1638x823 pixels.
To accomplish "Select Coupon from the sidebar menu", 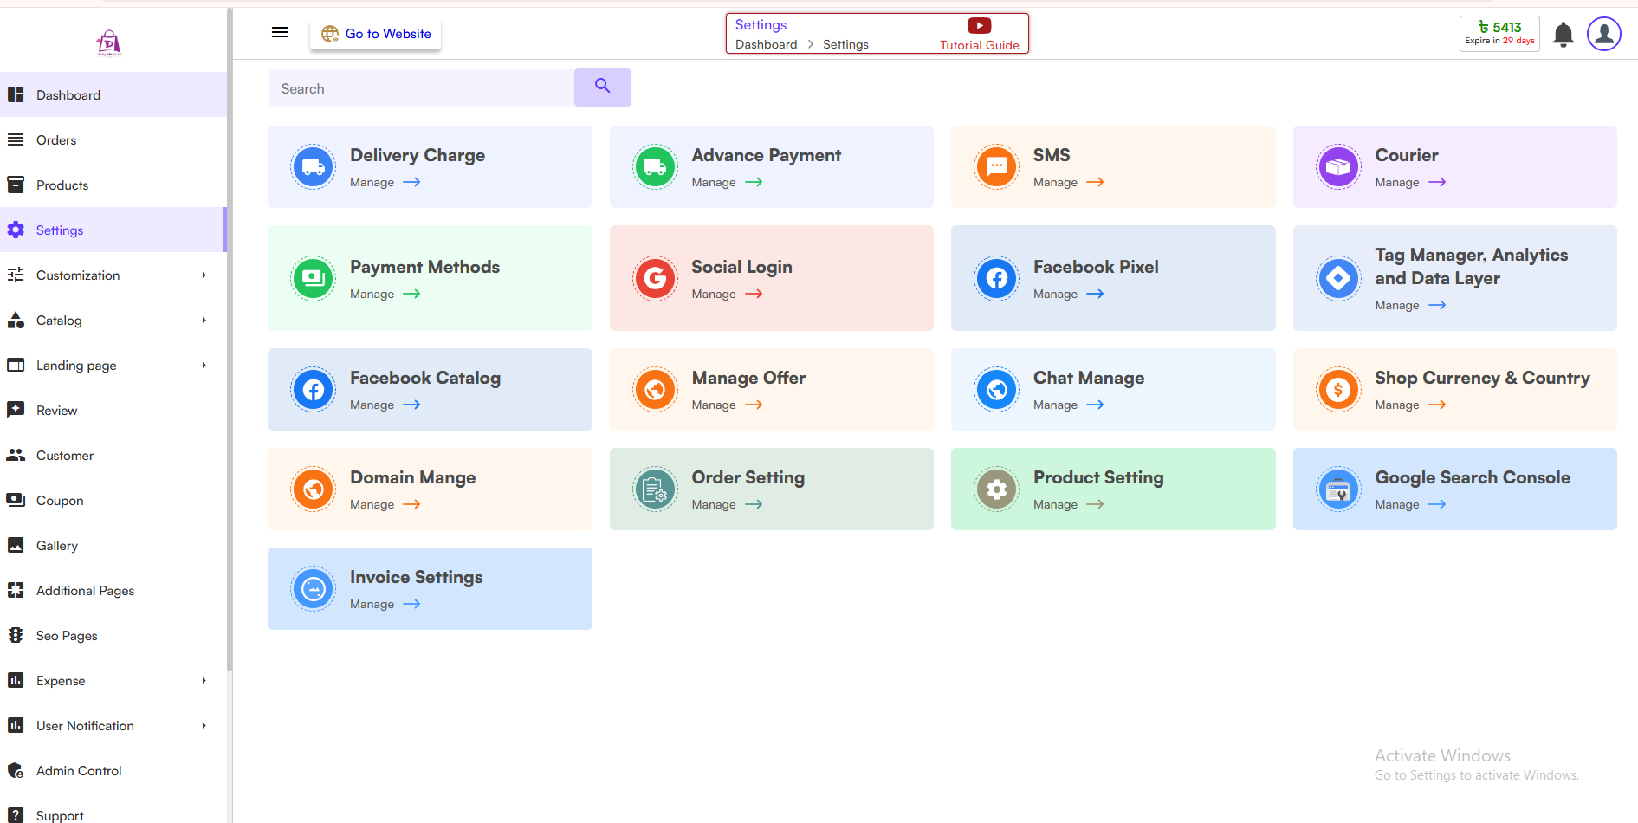I will pyautogui.click(x=60, y=501).
